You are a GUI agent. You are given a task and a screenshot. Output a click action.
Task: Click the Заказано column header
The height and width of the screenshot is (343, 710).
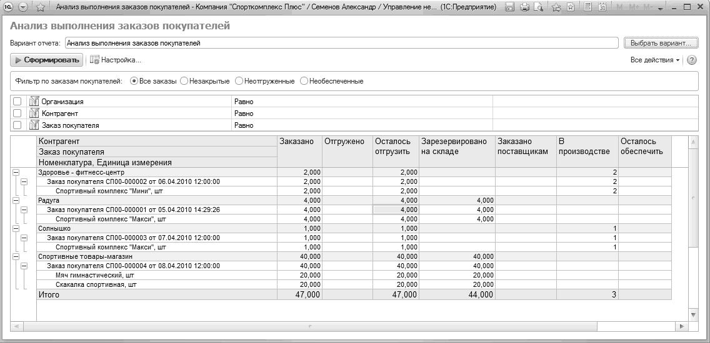point(299,152)
